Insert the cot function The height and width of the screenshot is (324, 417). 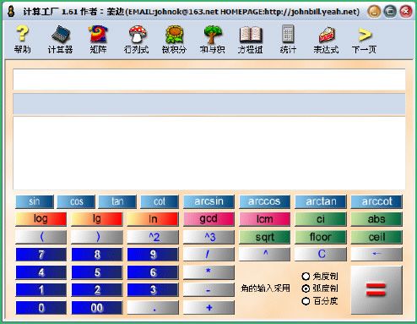(160, 201)
